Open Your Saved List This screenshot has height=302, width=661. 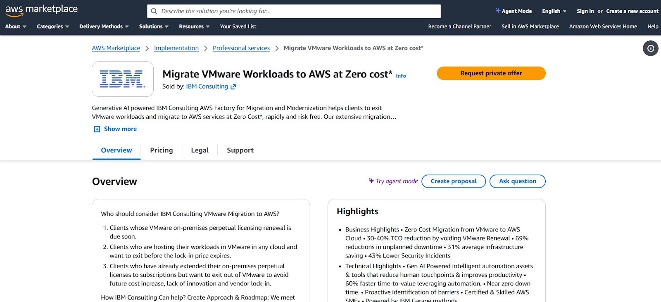(238, 26)
